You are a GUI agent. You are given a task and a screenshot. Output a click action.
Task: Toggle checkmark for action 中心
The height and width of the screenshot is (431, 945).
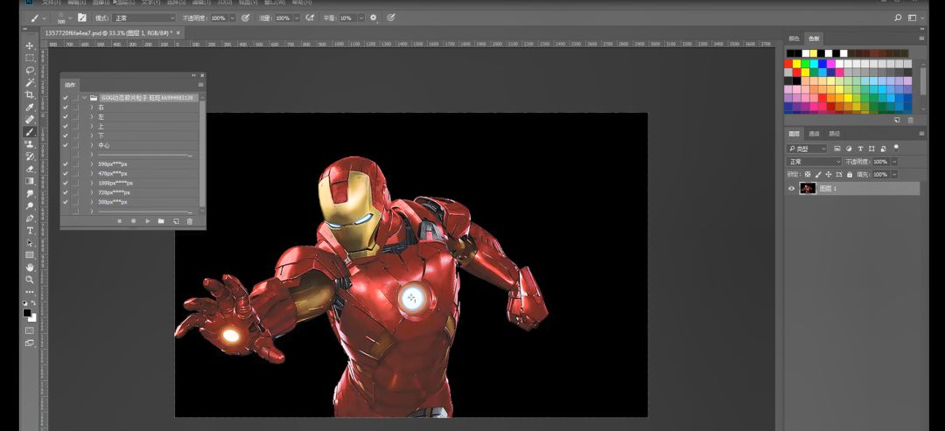(x=65, y=145)
